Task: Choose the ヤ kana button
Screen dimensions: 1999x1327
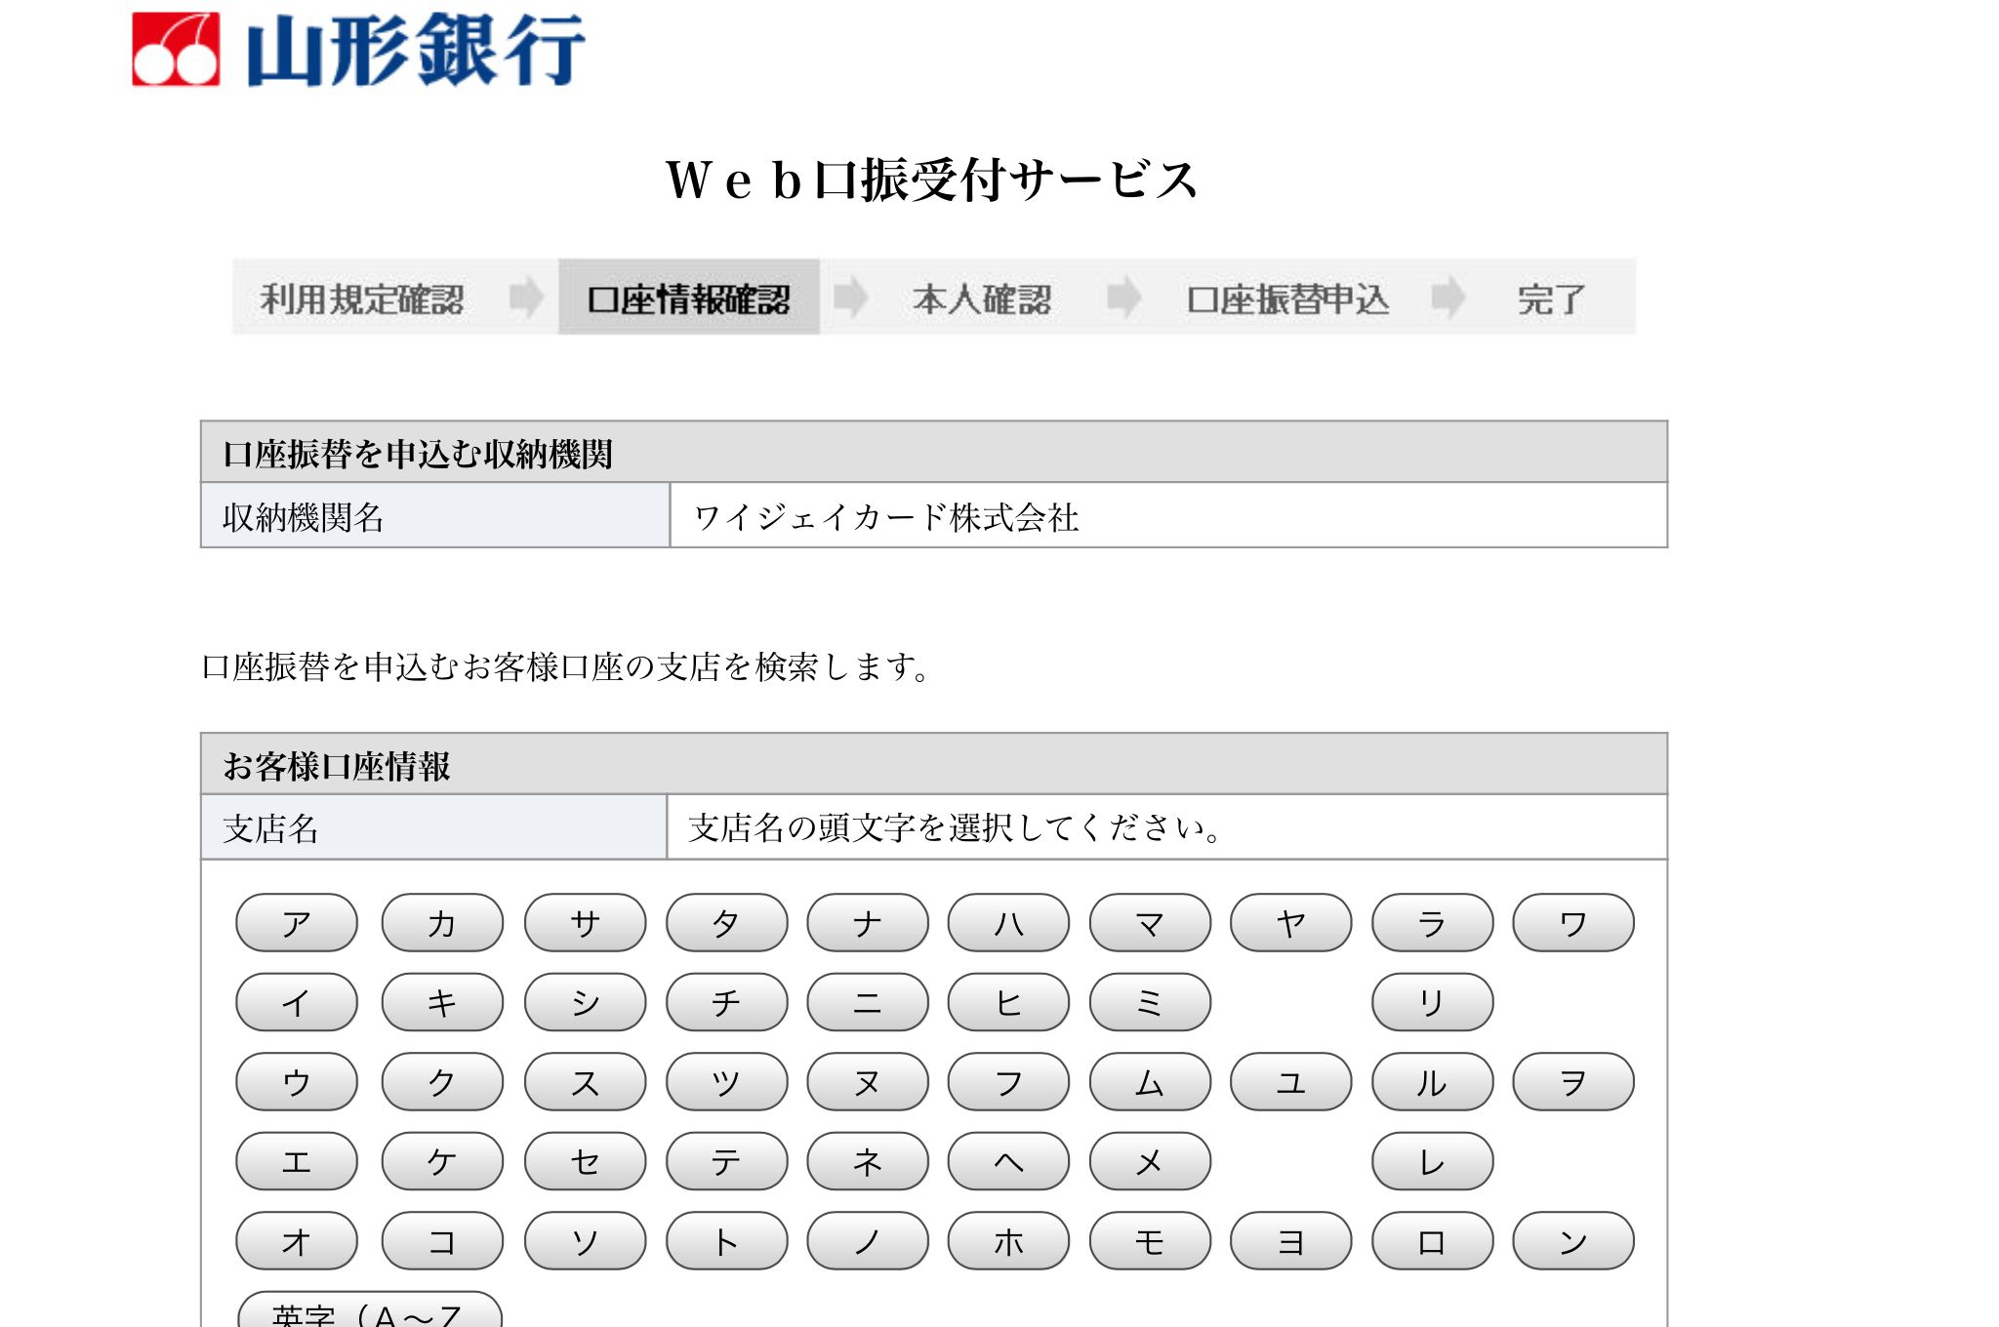Action: click(x=1291, y=923)
